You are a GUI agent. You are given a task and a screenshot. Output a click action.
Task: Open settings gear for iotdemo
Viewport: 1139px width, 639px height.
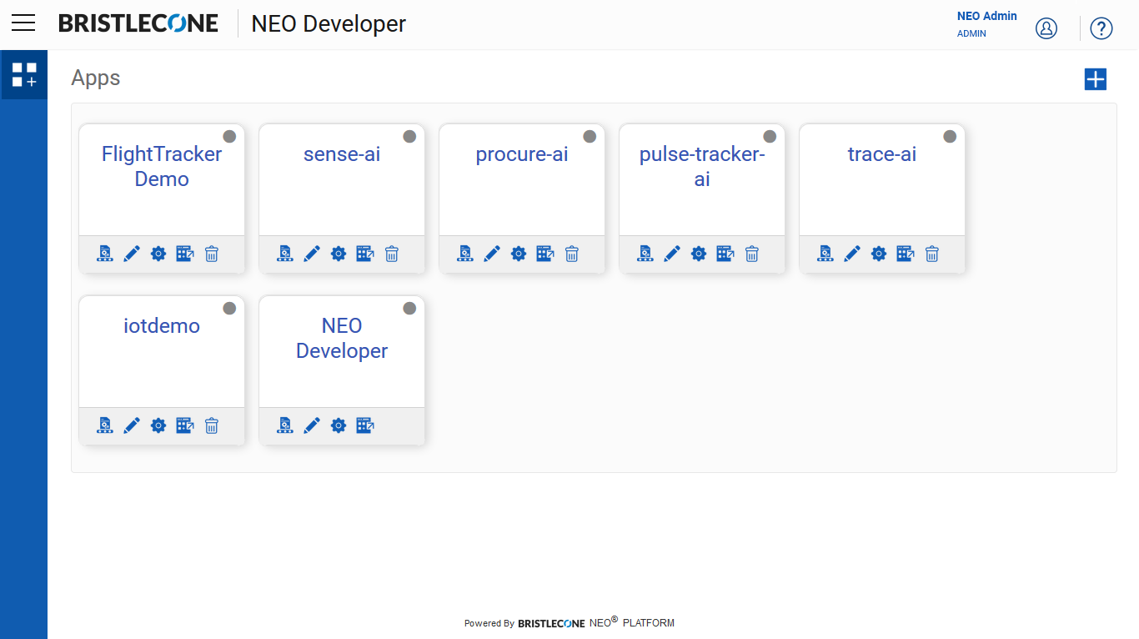(158, 425)
